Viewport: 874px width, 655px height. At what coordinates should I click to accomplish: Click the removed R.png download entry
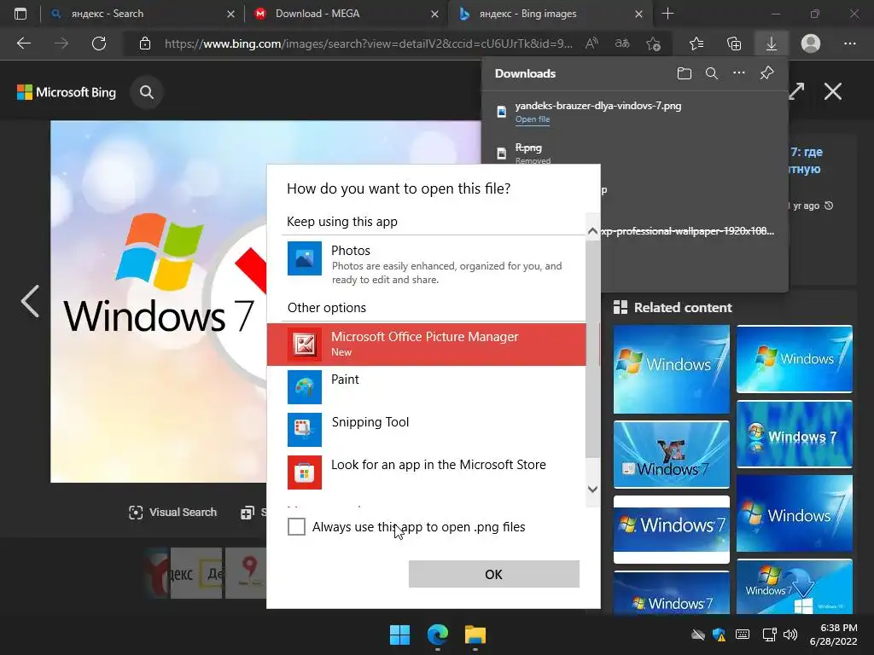pyautogui.click(x=634, y=153)
